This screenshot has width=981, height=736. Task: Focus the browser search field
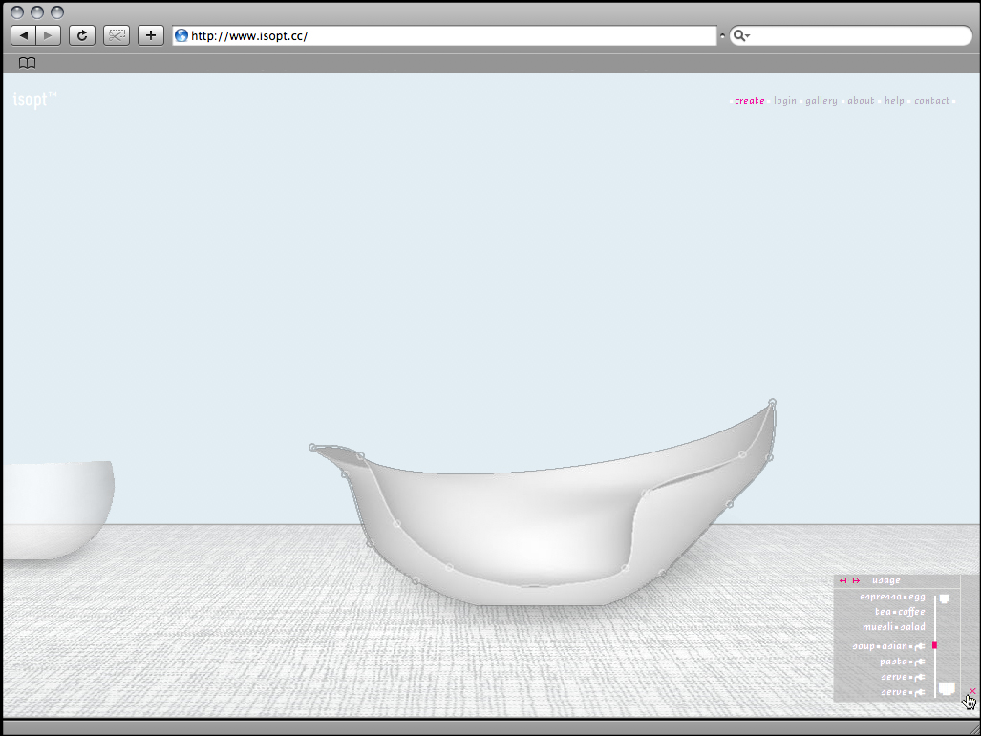coord(851,35)
